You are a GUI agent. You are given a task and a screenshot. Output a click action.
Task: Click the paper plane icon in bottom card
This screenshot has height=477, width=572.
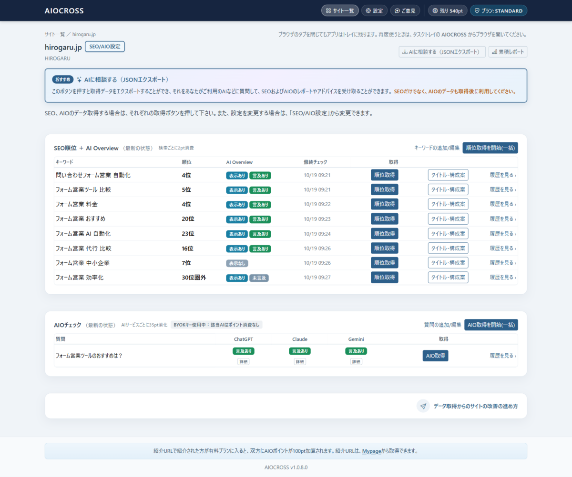(423, 406)
